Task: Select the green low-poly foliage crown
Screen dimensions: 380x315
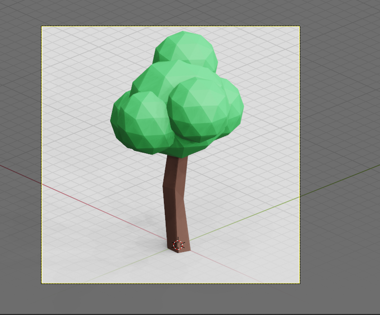Action: 177,95
